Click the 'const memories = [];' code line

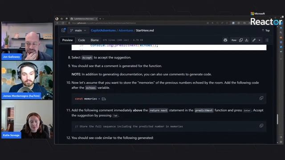pyautogui.click(x=90, y=99)
